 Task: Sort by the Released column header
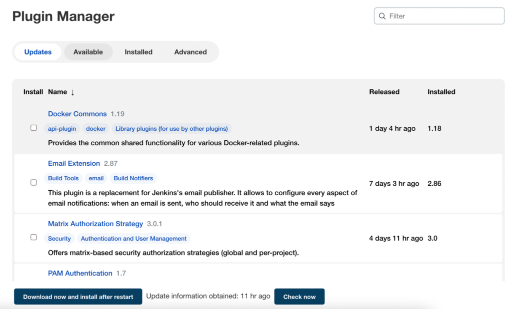(x=384, y=92)
